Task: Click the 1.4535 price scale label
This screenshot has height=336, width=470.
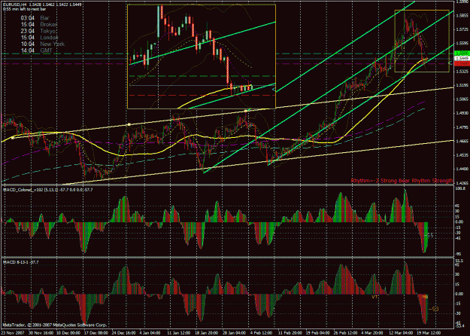Action: [462, 155]
